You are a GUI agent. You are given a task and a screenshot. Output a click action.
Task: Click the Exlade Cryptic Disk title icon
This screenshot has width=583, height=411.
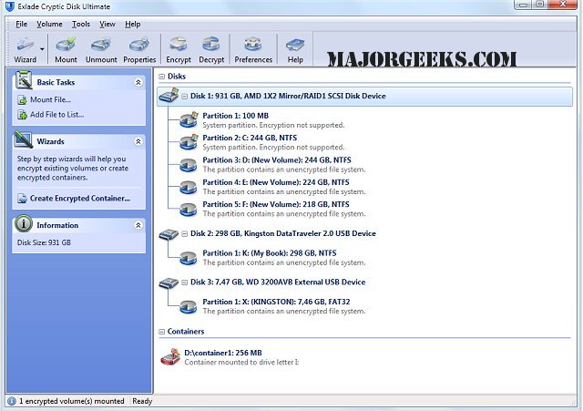pos(10,6)
